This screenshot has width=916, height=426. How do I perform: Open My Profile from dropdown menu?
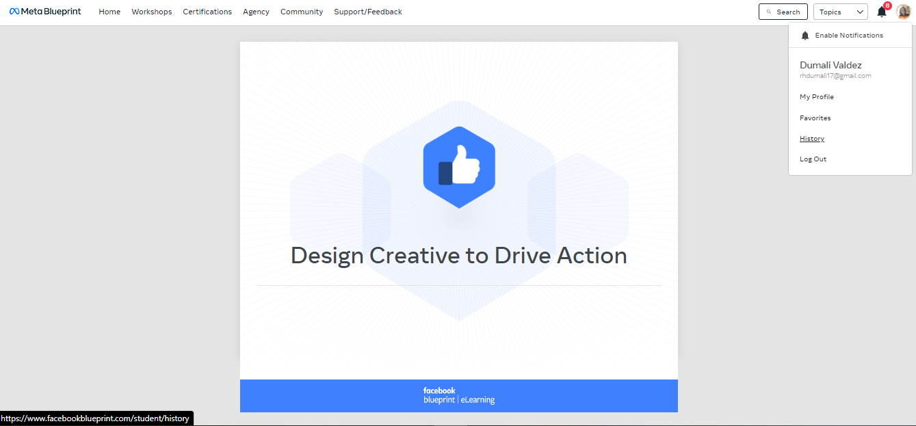point(817,97)
